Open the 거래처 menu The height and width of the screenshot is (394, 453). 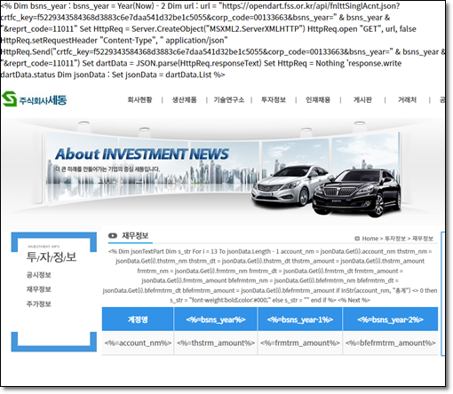tap(407, 100)
